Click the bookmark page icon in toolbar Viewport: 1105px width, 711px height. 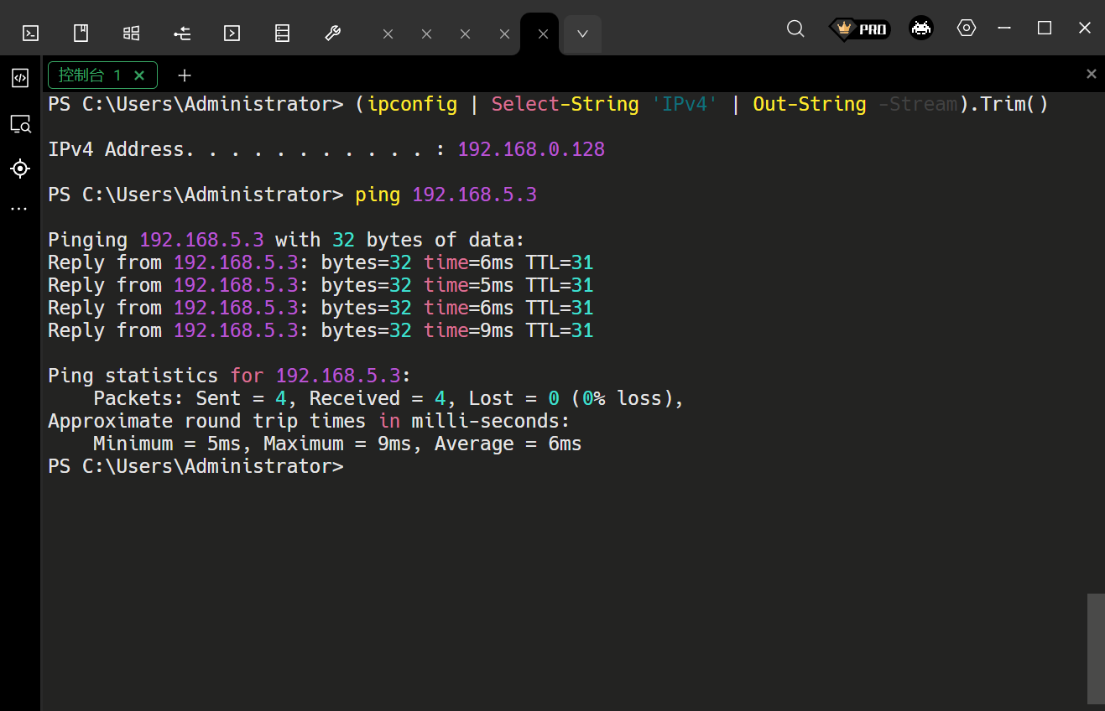(x=81, y=34)
